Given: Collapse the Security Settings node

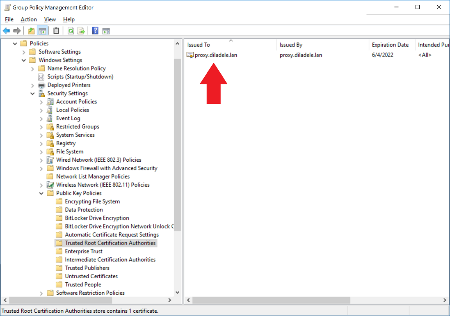Looking at the screenshot, I should (x=32, y=94).
